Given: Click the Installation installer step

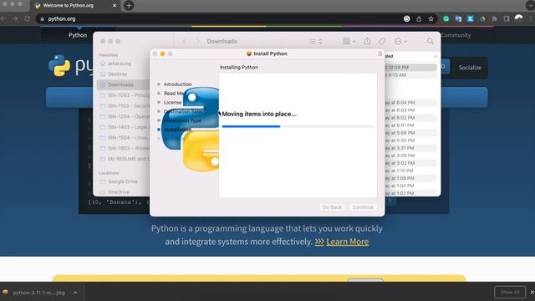Looking at the screenshot, I should (x=177, y=130).
